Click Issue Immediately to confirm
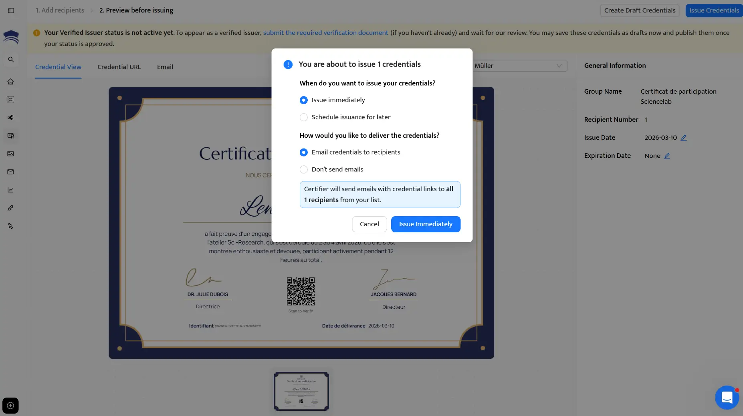Viewport: 743px width, 416px height. (426, 224)
